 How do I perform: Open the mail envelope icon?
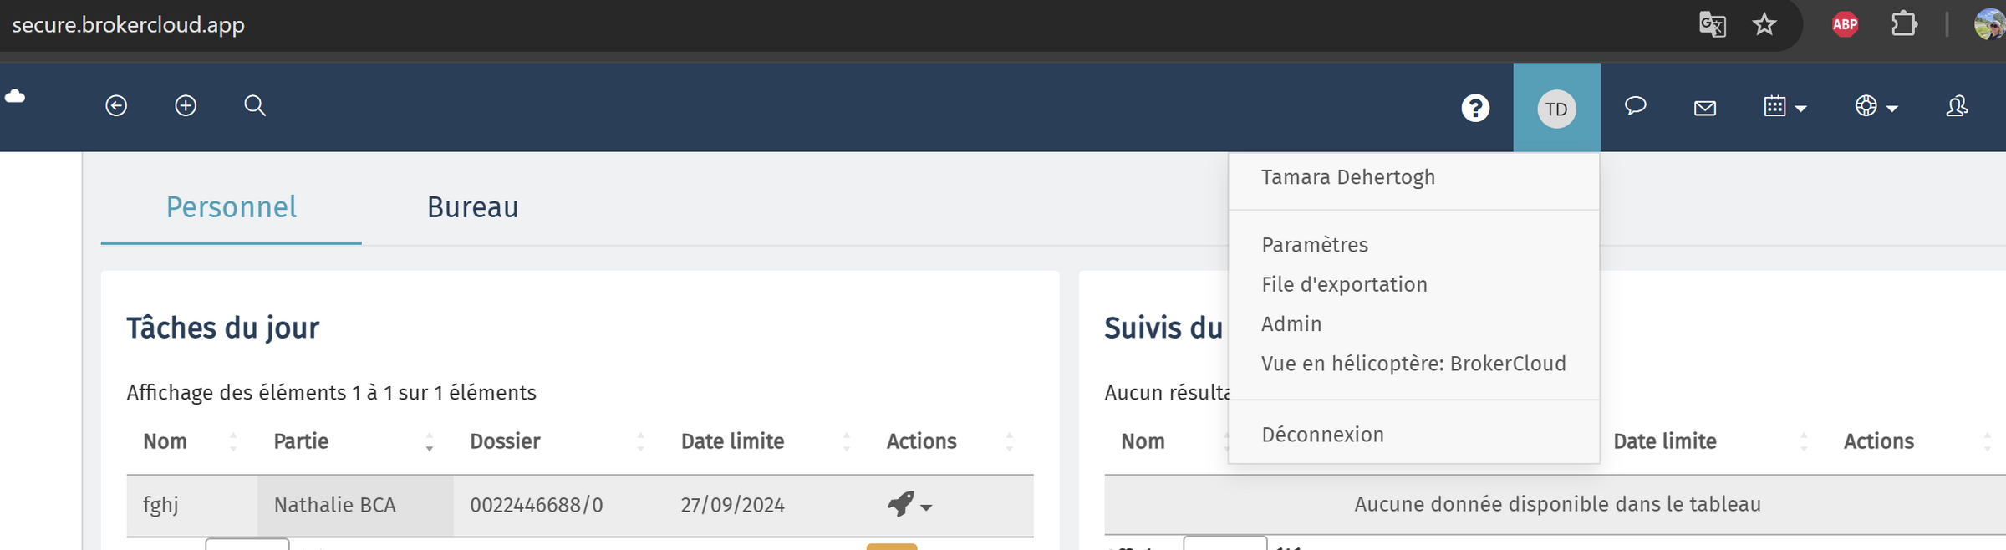click(x=1705, y=108)
